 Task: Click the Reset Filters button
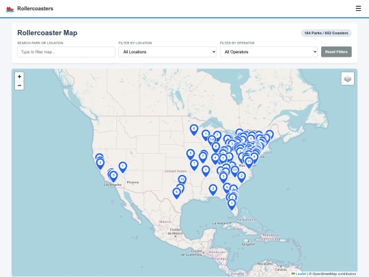[336, 52]
